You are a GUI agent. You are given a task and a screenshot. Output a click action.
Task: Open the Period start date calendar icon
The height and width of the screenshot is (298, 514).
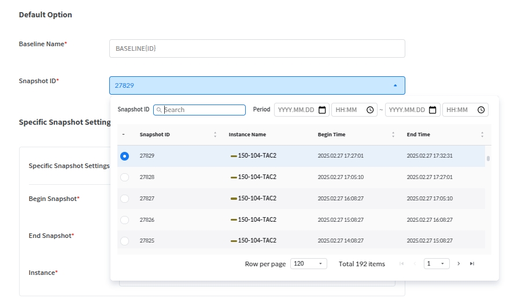coord(323,110)
